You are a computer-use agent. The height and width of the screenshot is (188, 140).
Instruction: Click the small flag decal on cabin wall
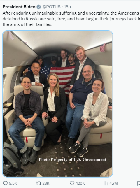click(x=103, y=48)
